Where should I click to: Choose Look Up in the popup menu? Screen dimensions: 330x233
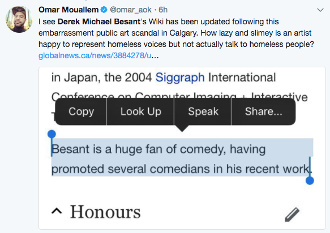[x=140, y=111]
